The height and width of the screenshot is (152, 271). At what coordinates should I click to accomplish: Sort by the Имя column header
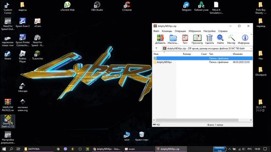coord(164,54)
